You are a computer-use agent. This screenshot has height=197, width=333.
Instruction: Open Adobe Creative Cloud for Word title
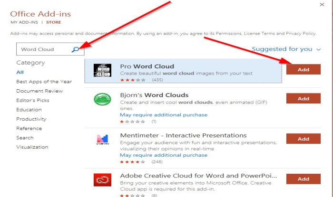tap(198, 176)
